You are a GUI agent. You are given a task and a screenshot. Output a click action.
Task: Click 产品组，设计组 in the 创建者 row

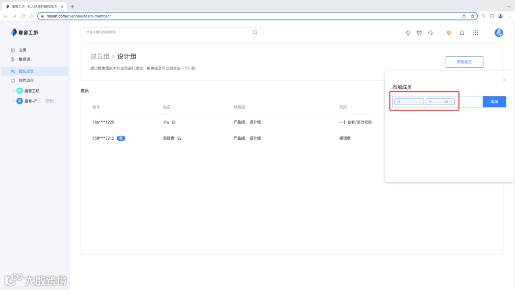click(x=247, y=138)
